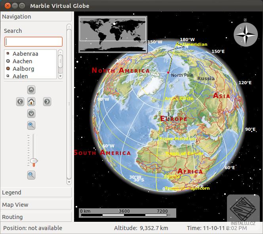The image size is (263, 234).
Task: Close the Marble Virtual Globe window
Action: (8, 6)
